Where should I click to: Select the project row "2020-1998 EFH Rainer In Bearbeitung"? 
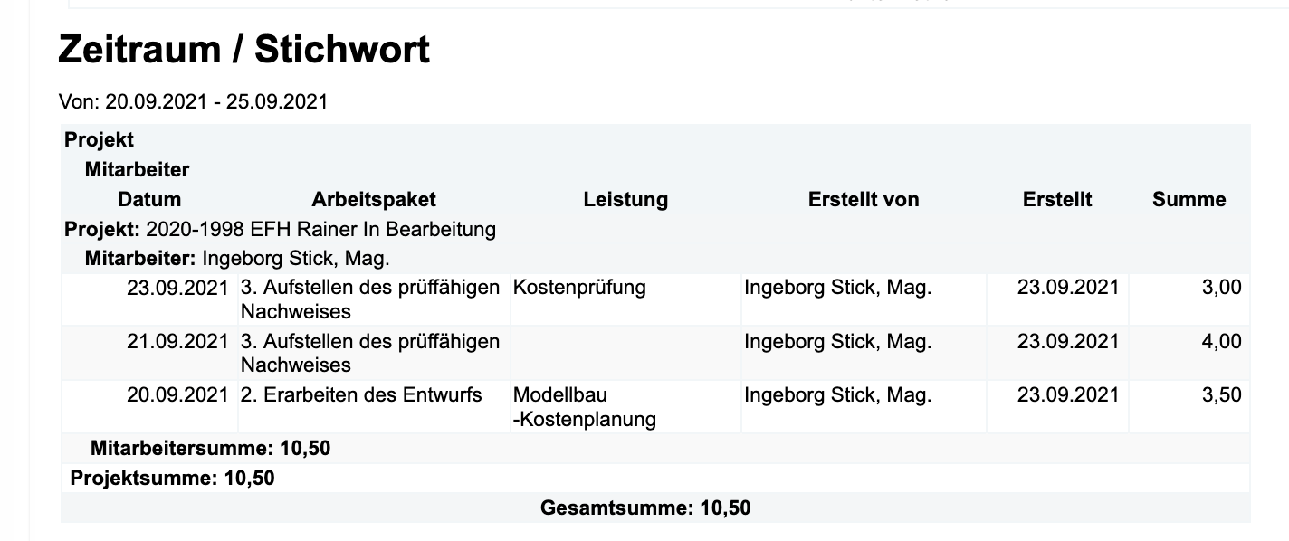click(x=281, y=229)
